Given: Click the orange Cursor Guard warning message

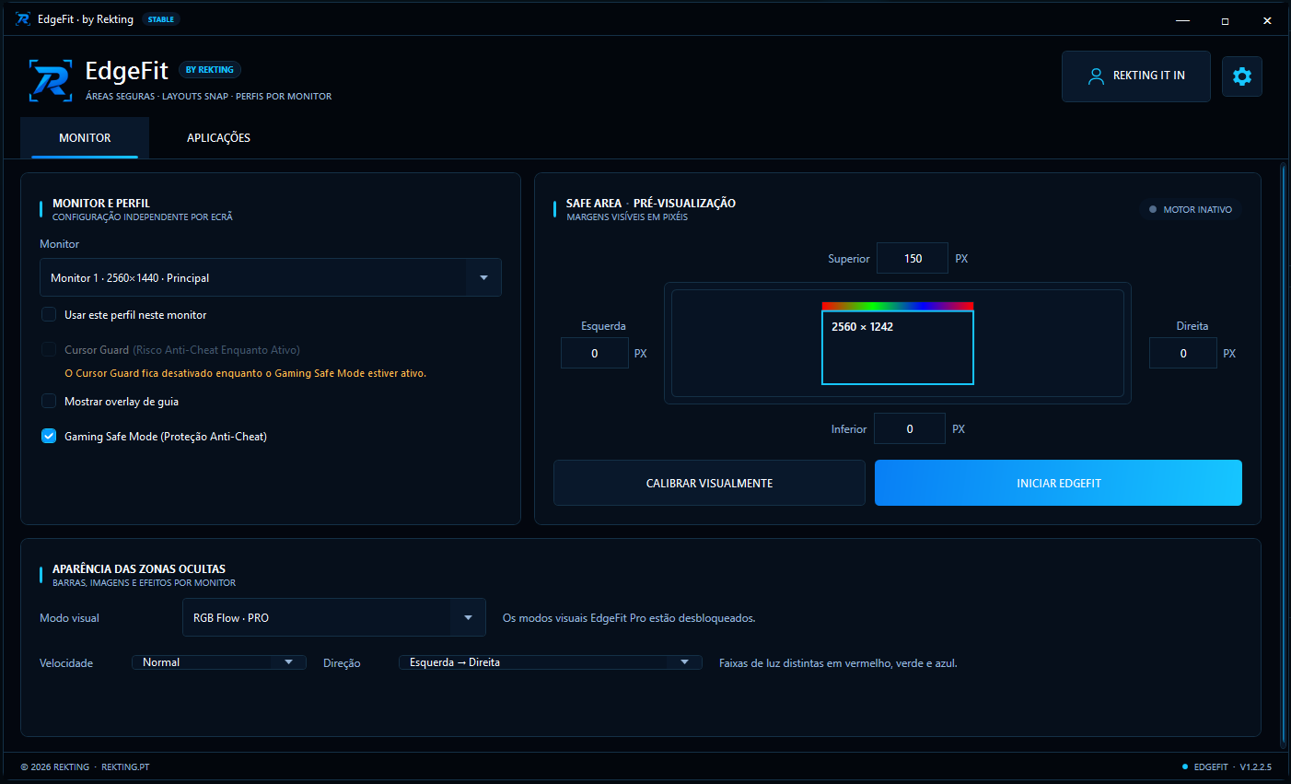Looking at the screenshot, I should coord(245,374).
